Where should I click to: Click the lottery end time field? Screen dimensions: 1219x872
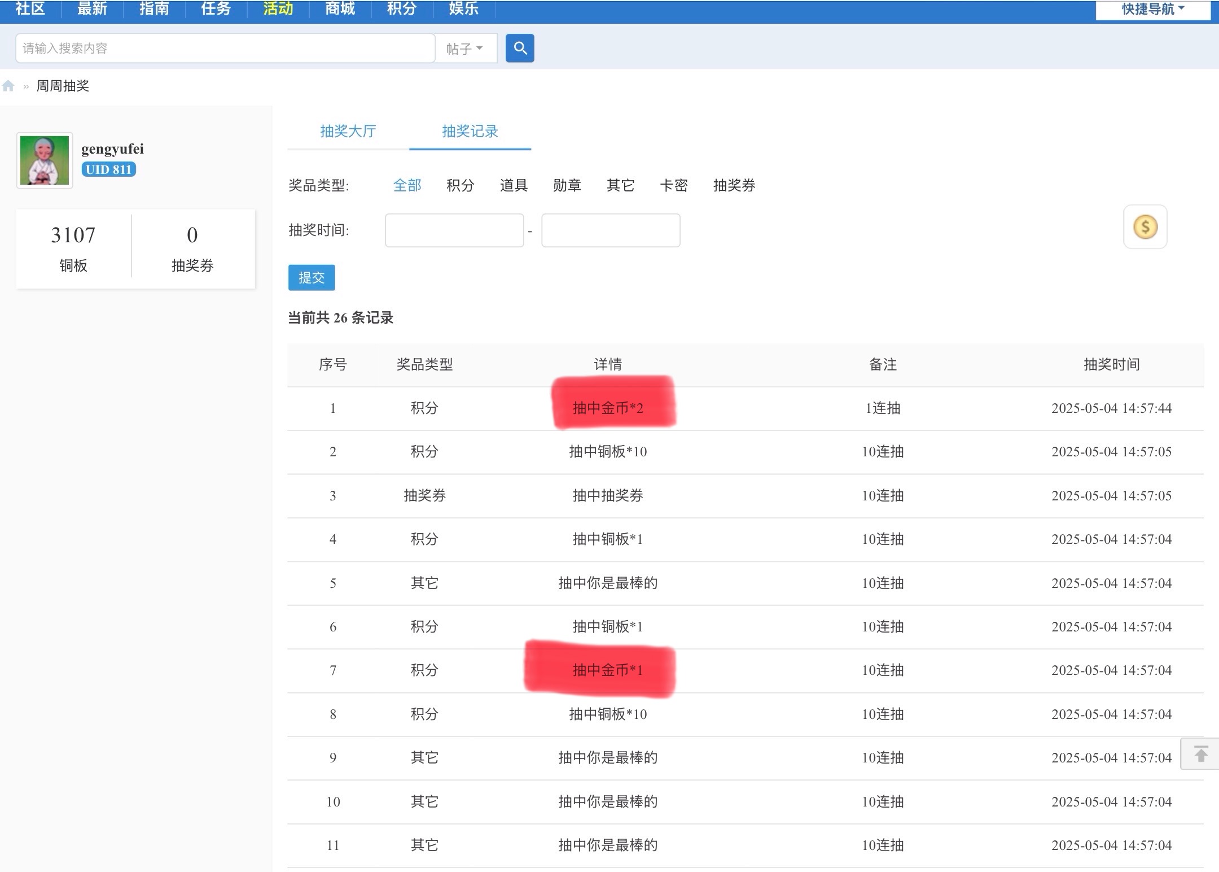click(x=610, y=230)
